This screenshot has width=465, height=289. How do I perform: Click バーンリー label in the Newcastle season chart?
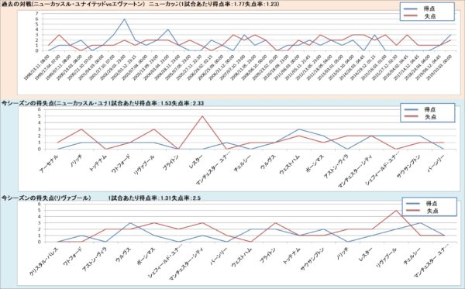(x=436, y=163)
